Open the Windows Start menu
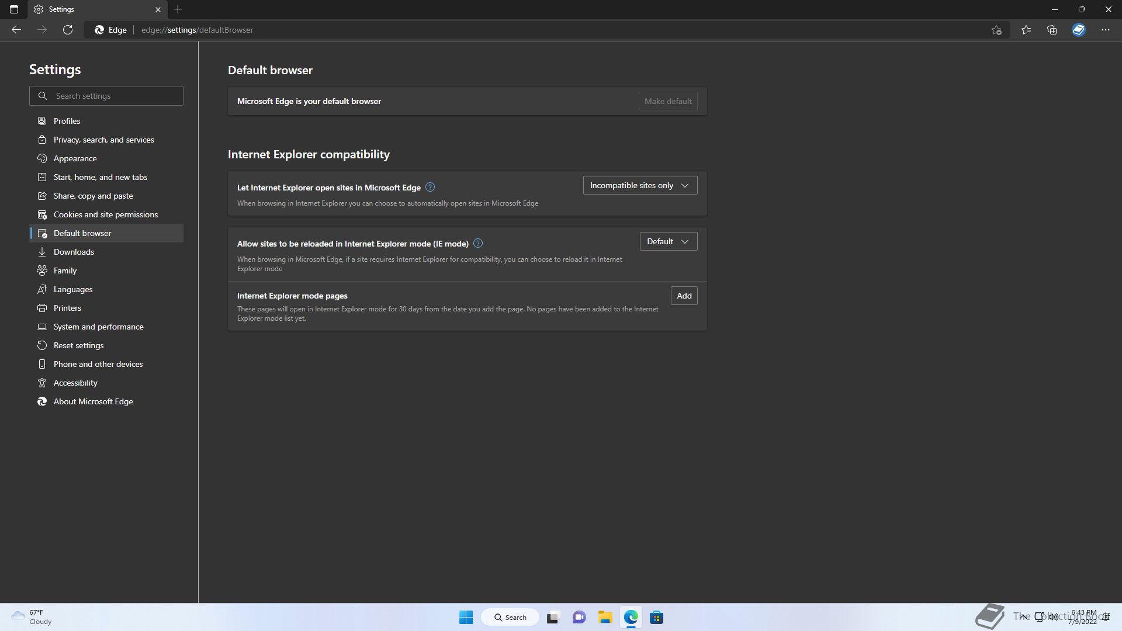 [466, 618]
